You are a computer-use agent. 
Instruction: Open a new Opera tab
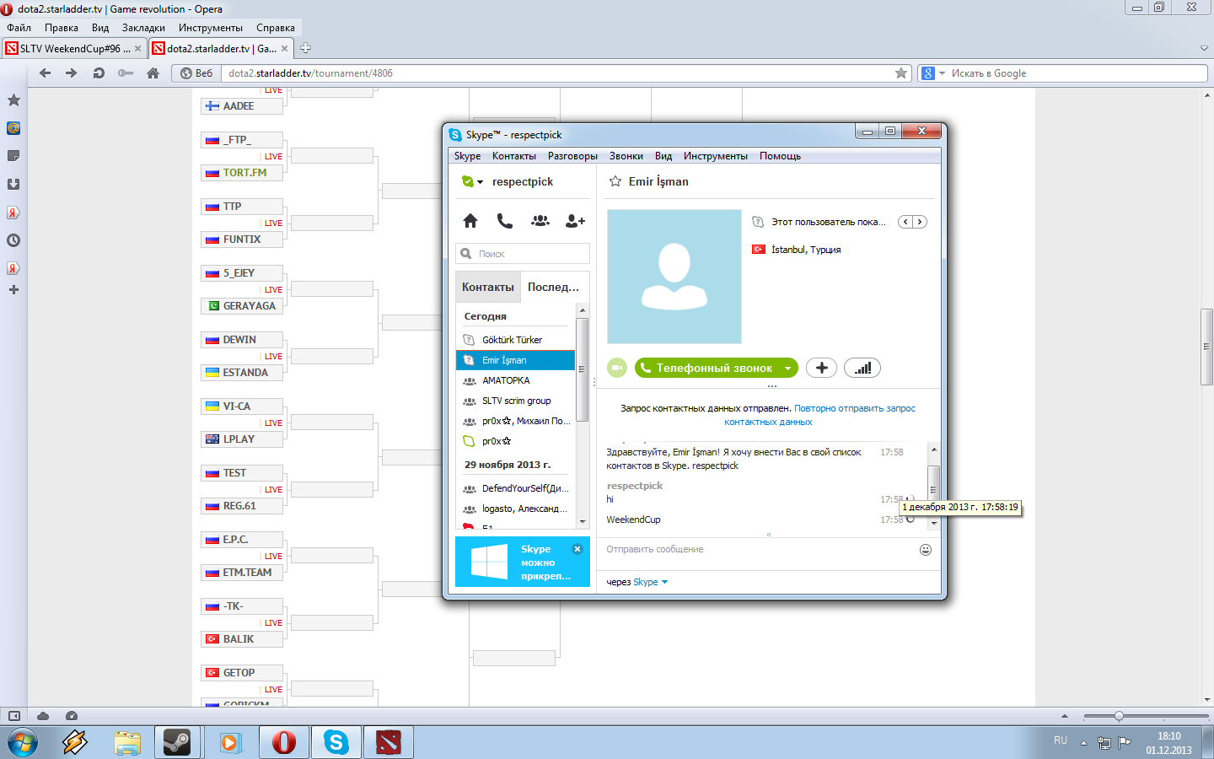tap(306, 48)
